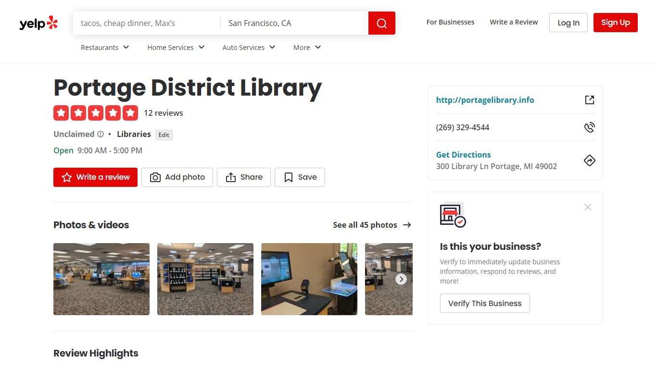Expand the Home Services dropdown
This screenshot has width=657, height=369.
[176, 48]
